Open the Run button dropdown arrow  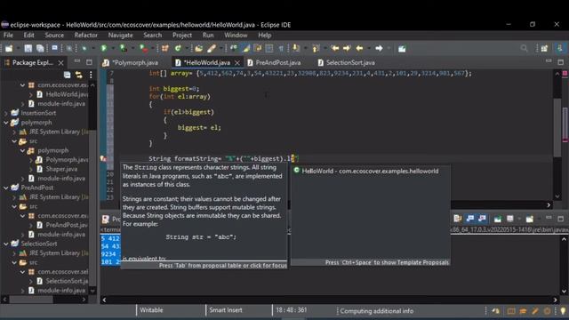[x=113, y=48]
